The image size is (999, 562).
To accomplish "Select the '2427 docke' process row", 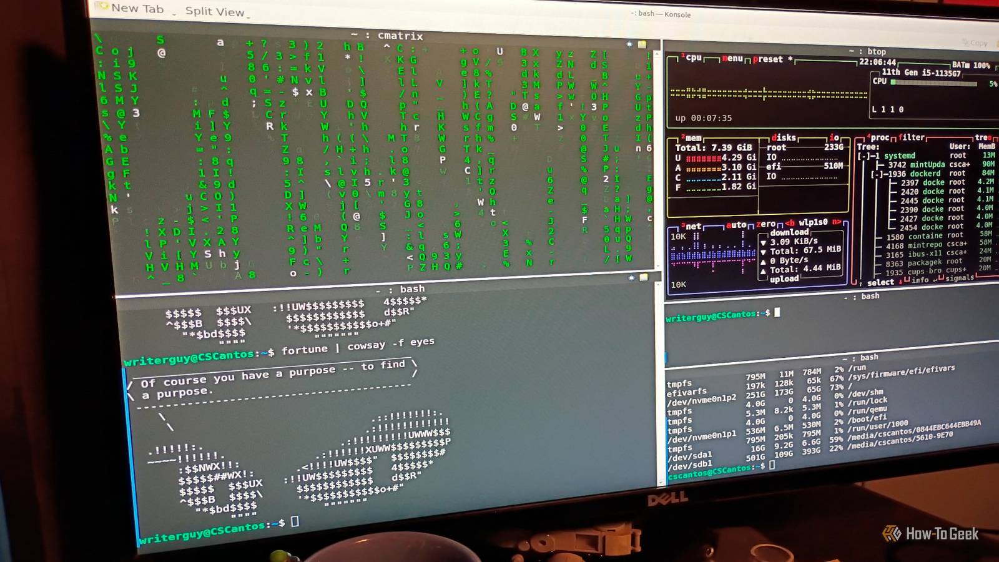I will pyautogui.click(x=942, y=218).
